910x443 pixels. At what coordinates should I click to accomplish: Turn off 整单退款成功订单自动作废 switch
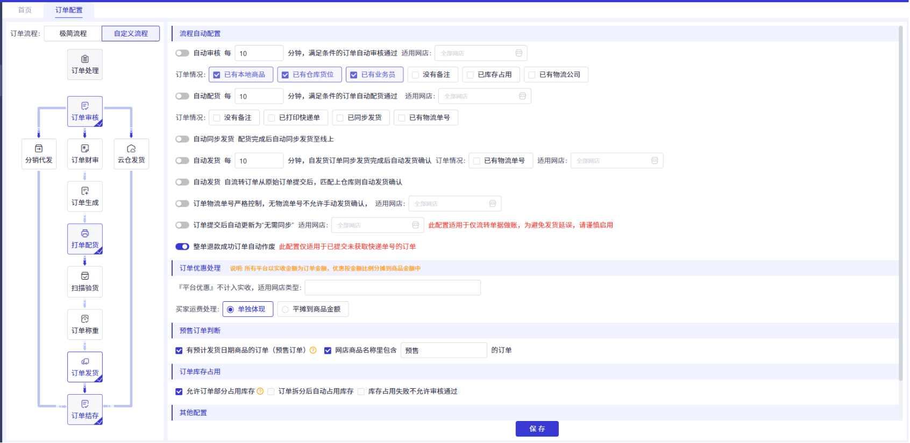(182, 246)
